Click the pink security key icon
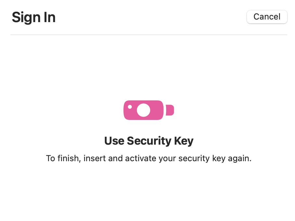Screen dimensions: 295x221 pos(148,110)
